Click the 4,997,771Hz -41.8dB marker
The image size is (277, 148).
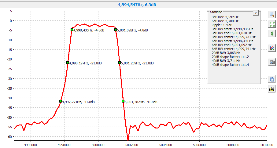pyautogui.click(x=61, y=101)
